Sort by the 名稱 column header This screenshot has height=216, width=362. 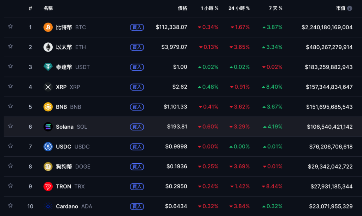coord(48,8)
